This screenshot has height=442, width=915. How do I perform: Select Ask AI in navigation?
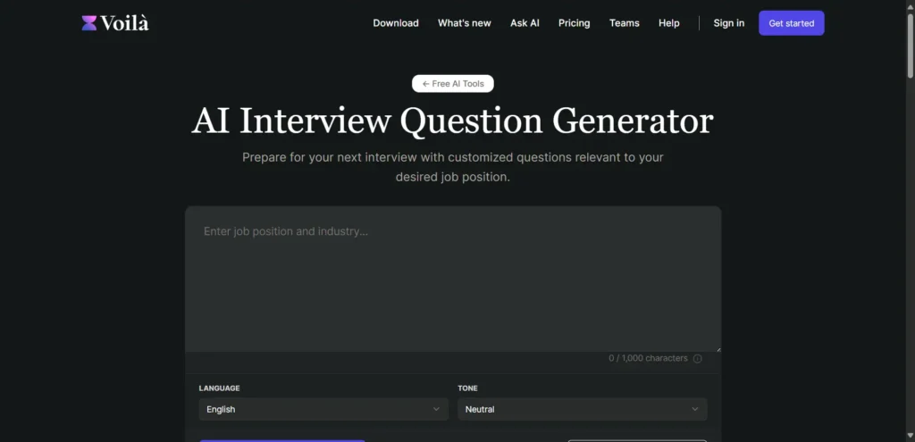pos(525,23)
